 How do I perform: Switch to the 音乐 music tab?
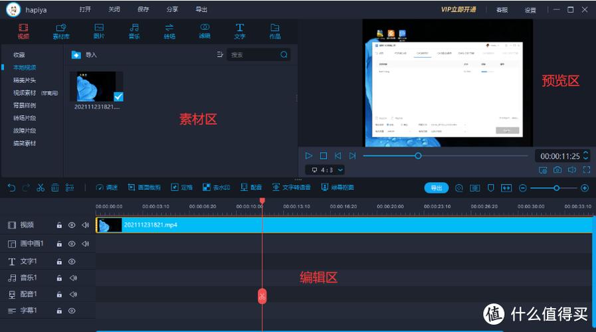(x=134, y=31)
